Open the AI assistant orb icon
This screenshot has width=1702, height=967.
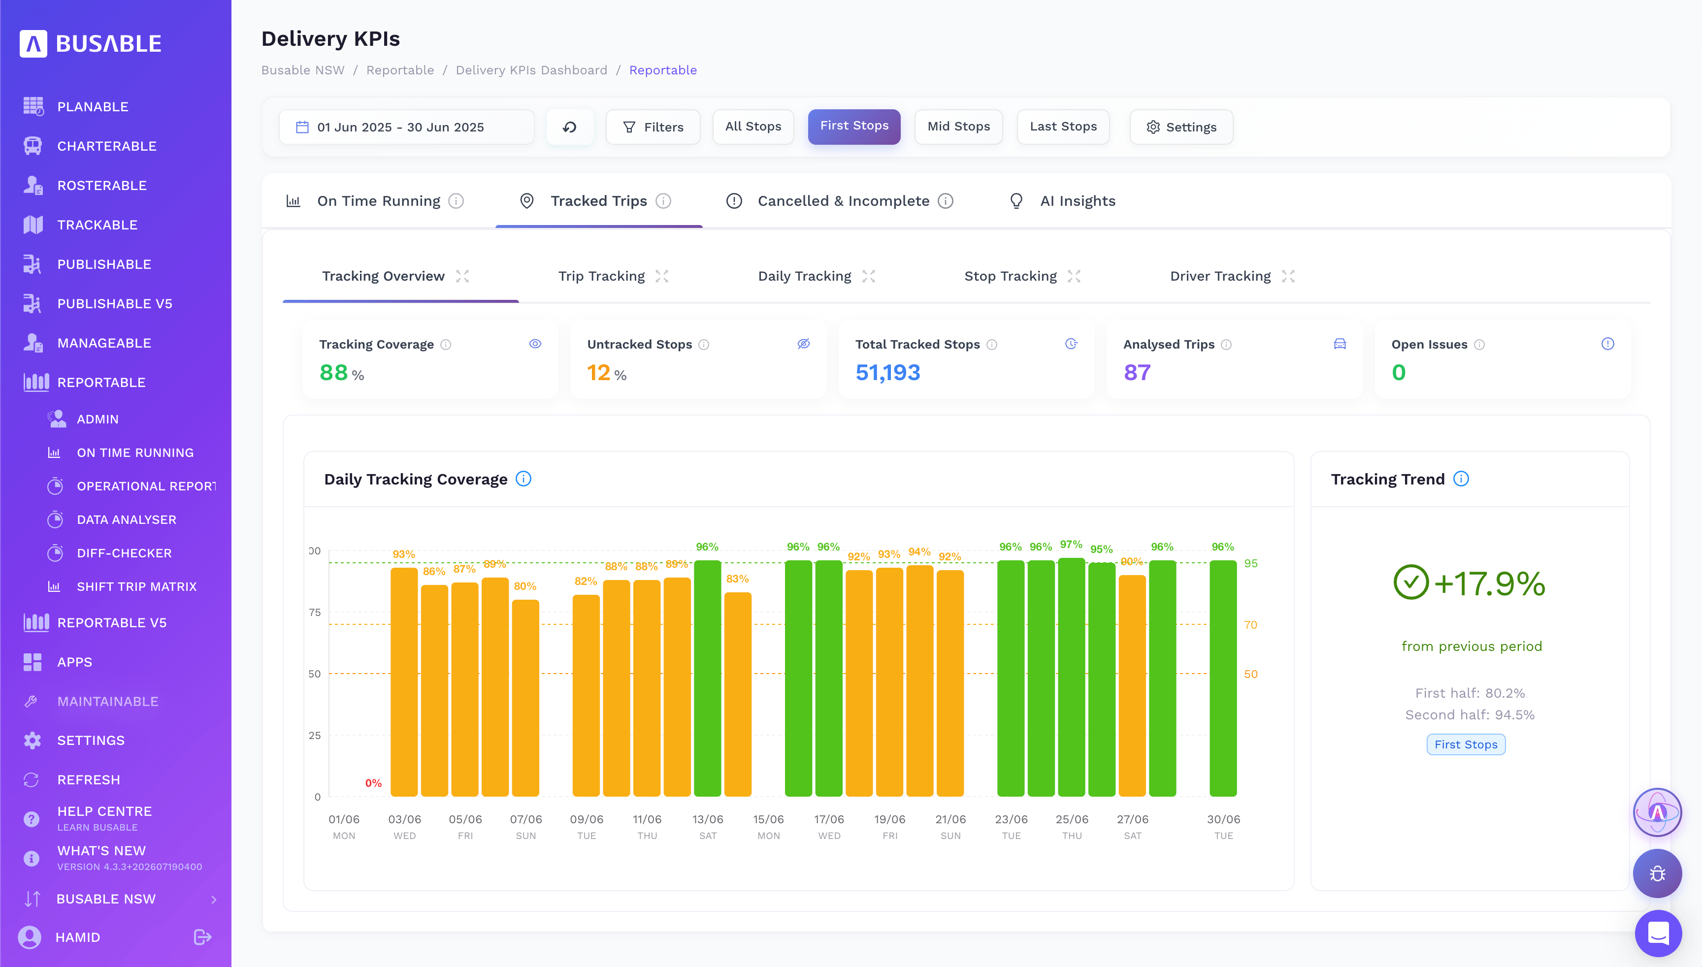(1658, 812)
